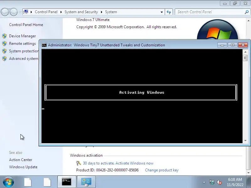Click console scrollbar up arrow
The width and height of the screenshot is (251, 188).
[245, 52]
